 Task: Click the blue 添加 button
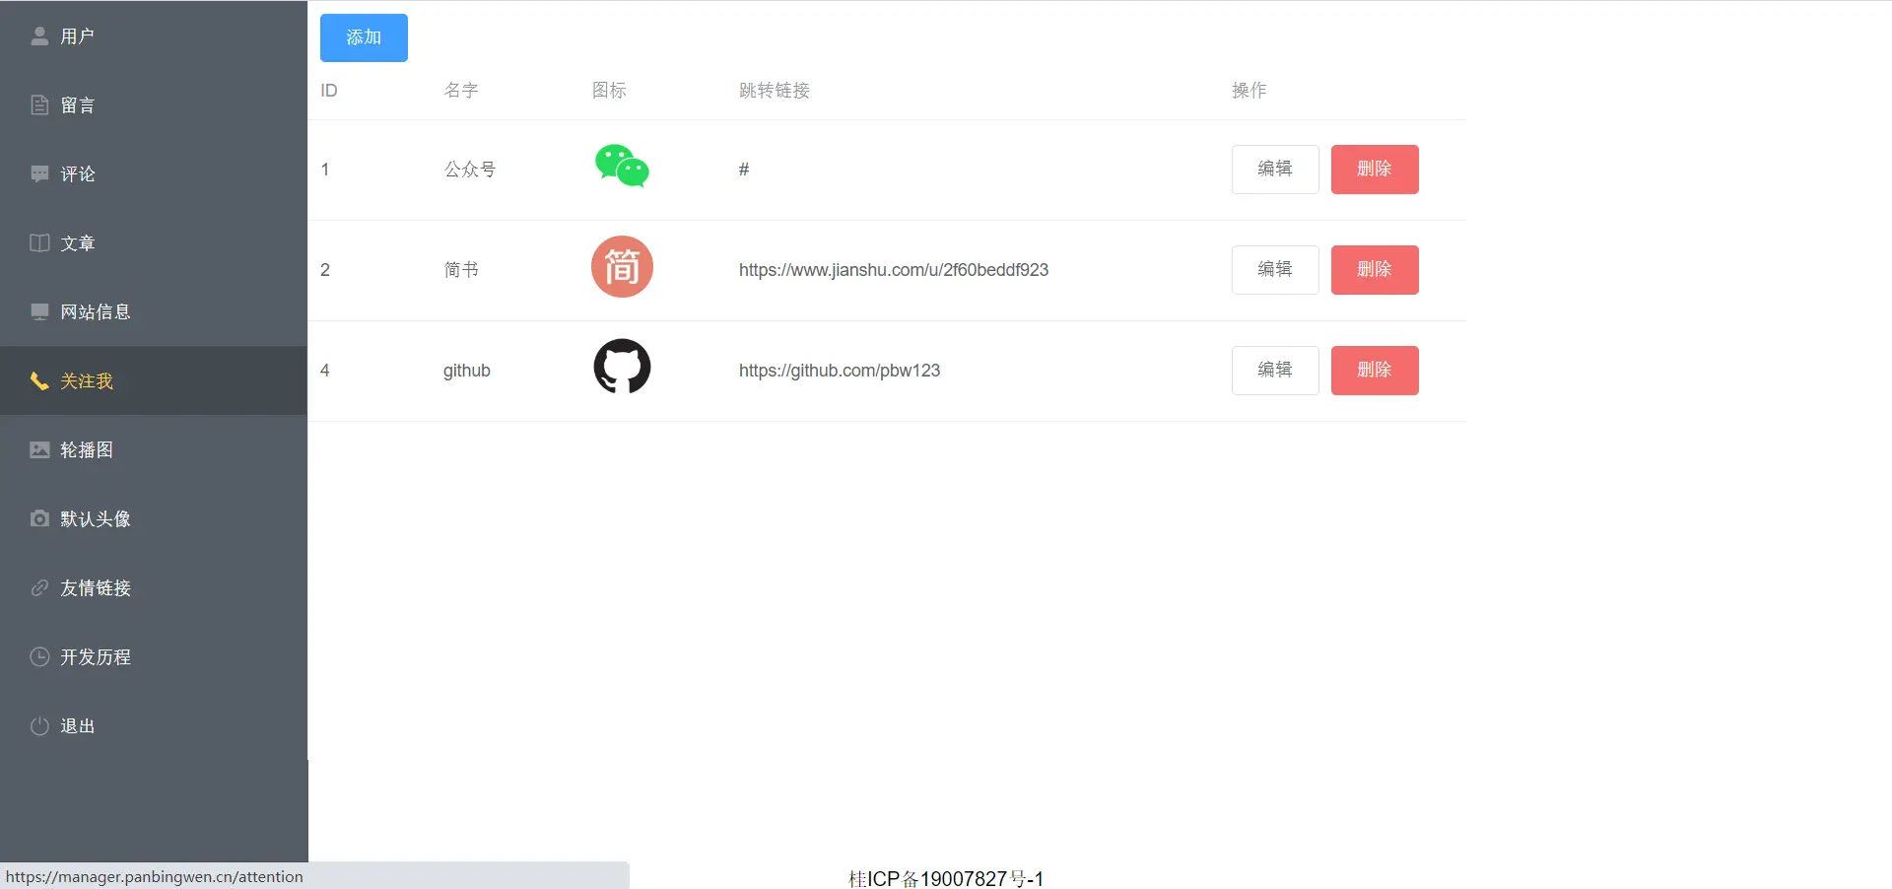[364, 37]
